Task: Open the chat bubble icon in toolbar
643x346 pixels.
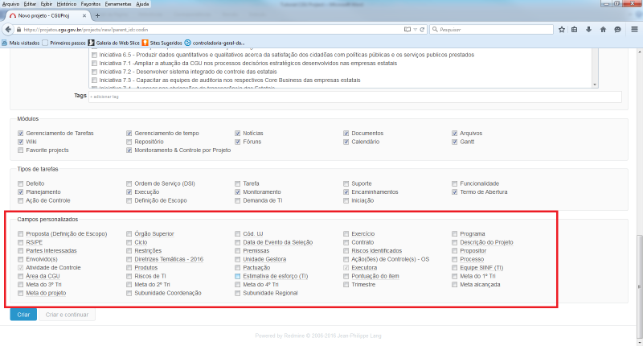Action: 616,29
